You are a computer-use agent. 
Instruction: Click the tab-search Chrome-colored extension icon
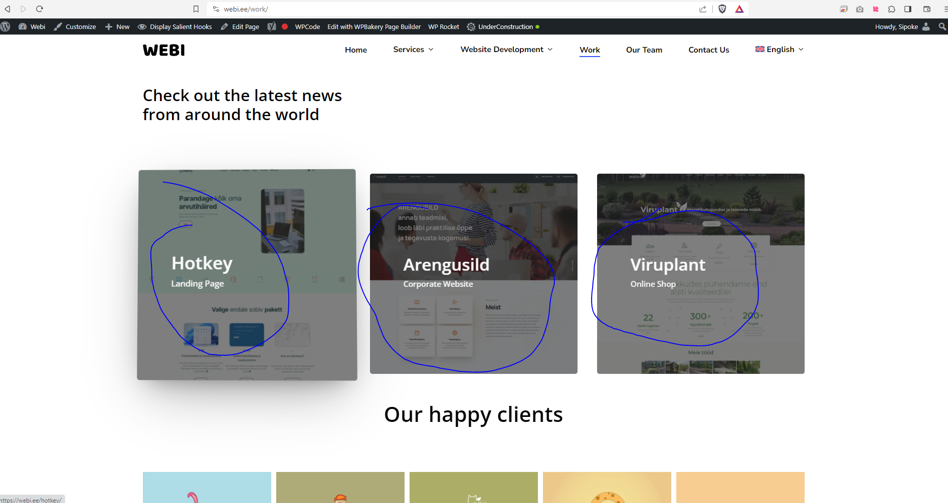[x=844, y=9]
